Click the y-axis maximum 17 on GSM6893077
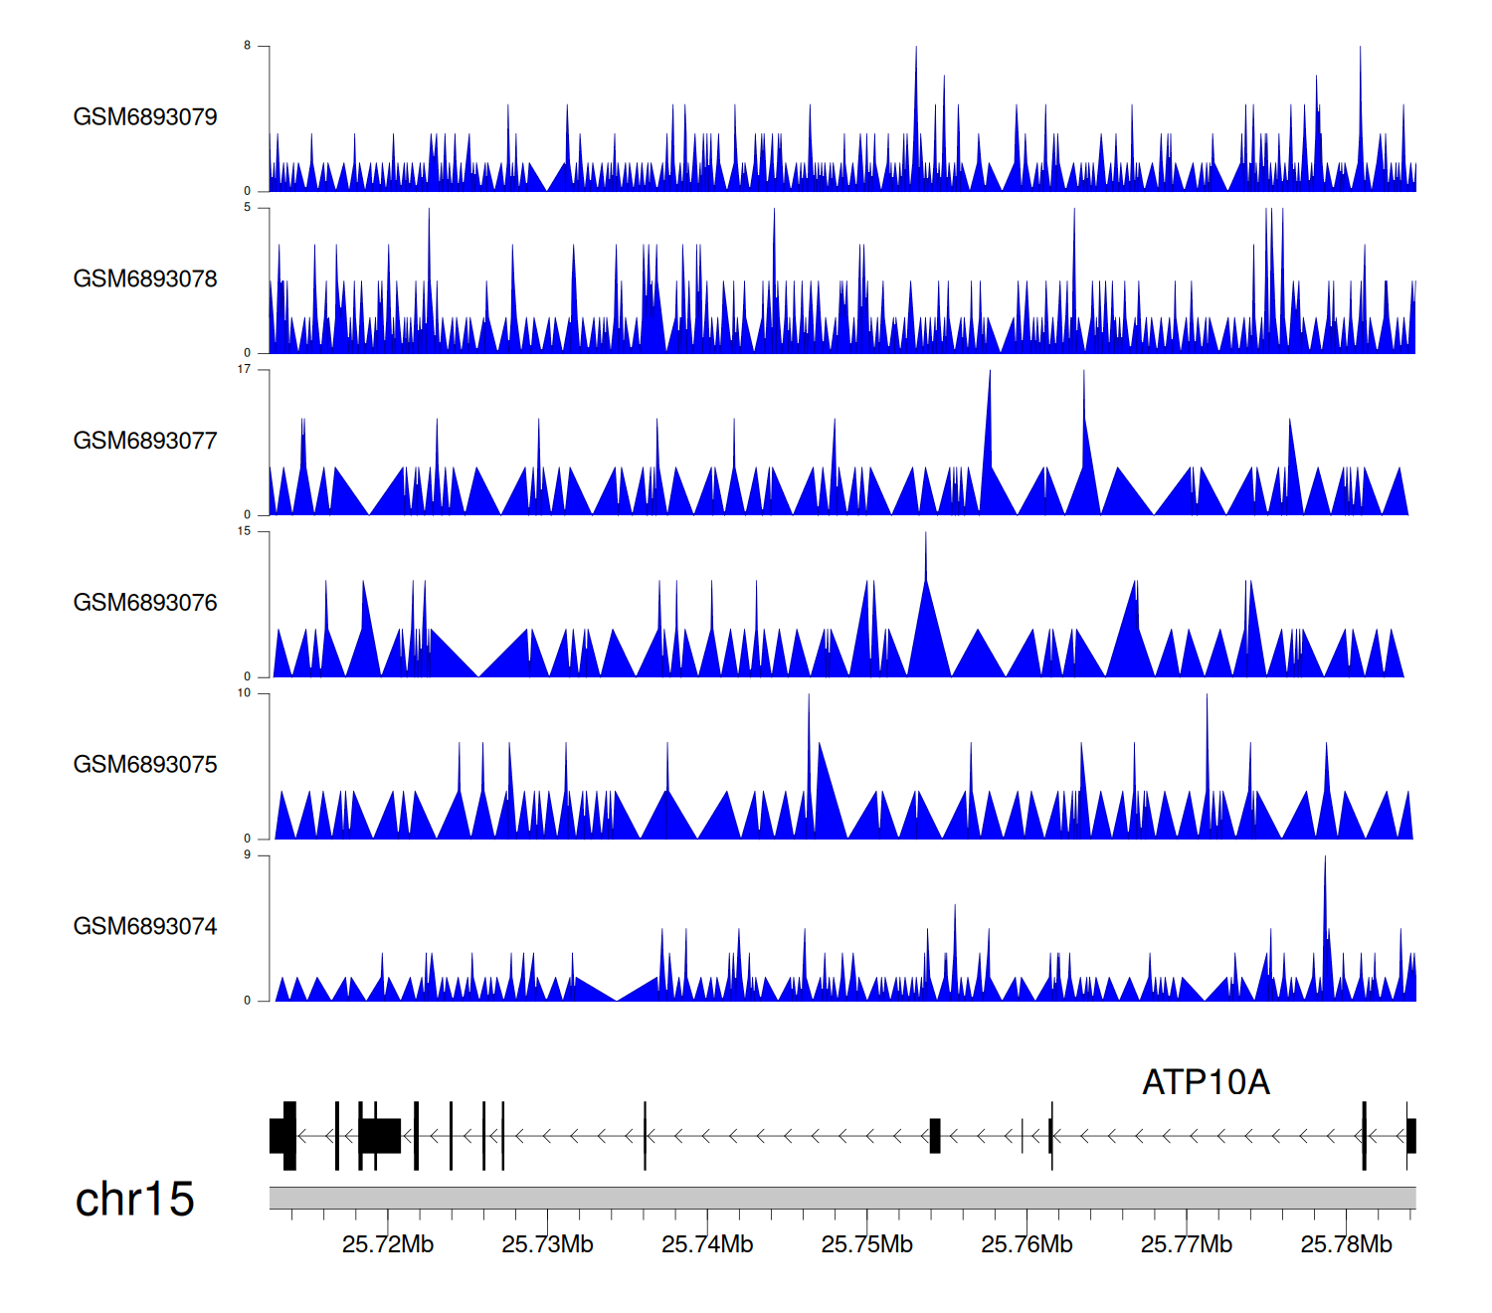The image size is (1492, 1313). coord(245,370)
